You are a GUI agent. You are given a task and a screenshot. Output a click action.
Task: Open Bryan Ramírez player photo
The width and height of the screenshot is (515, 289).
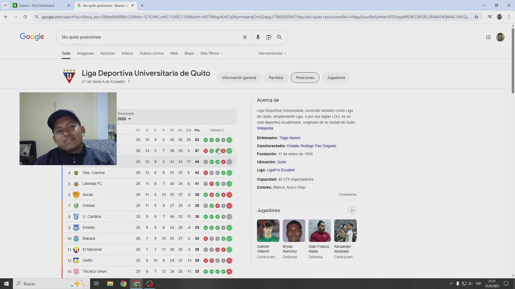click(294, 231)
